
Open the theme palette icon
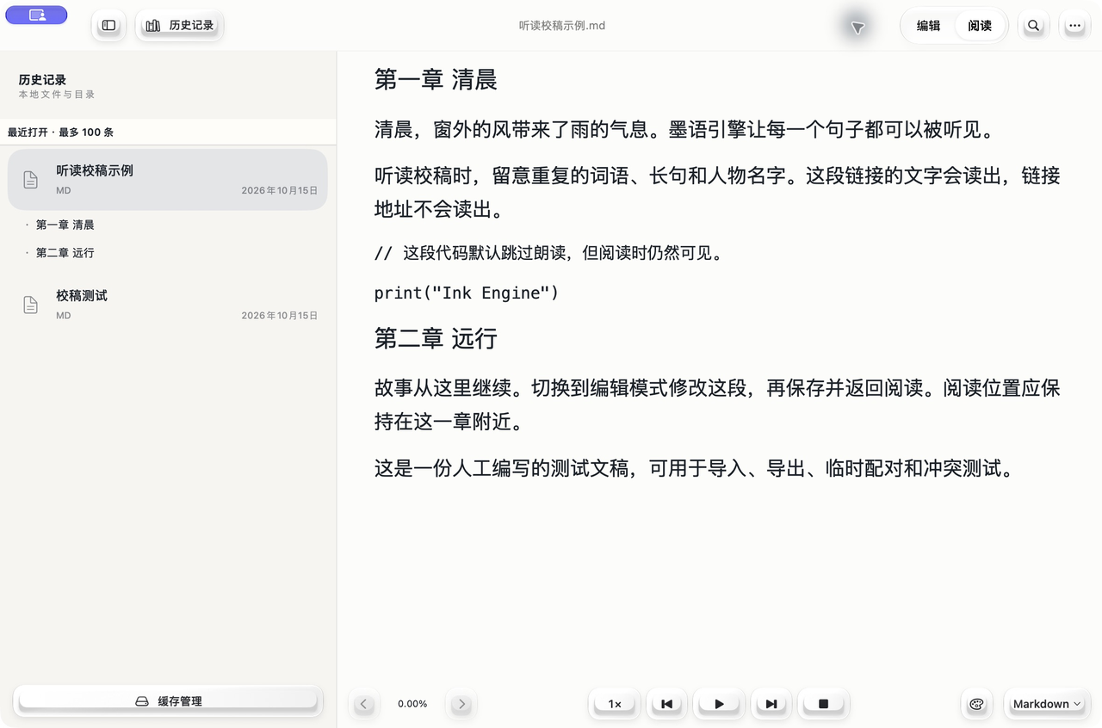pyautogui.click(x=976, y=704)
